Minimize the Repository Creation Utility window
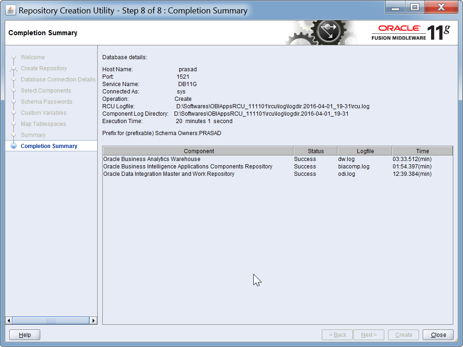The image size is (463, 347). click(x=395, y=7)
